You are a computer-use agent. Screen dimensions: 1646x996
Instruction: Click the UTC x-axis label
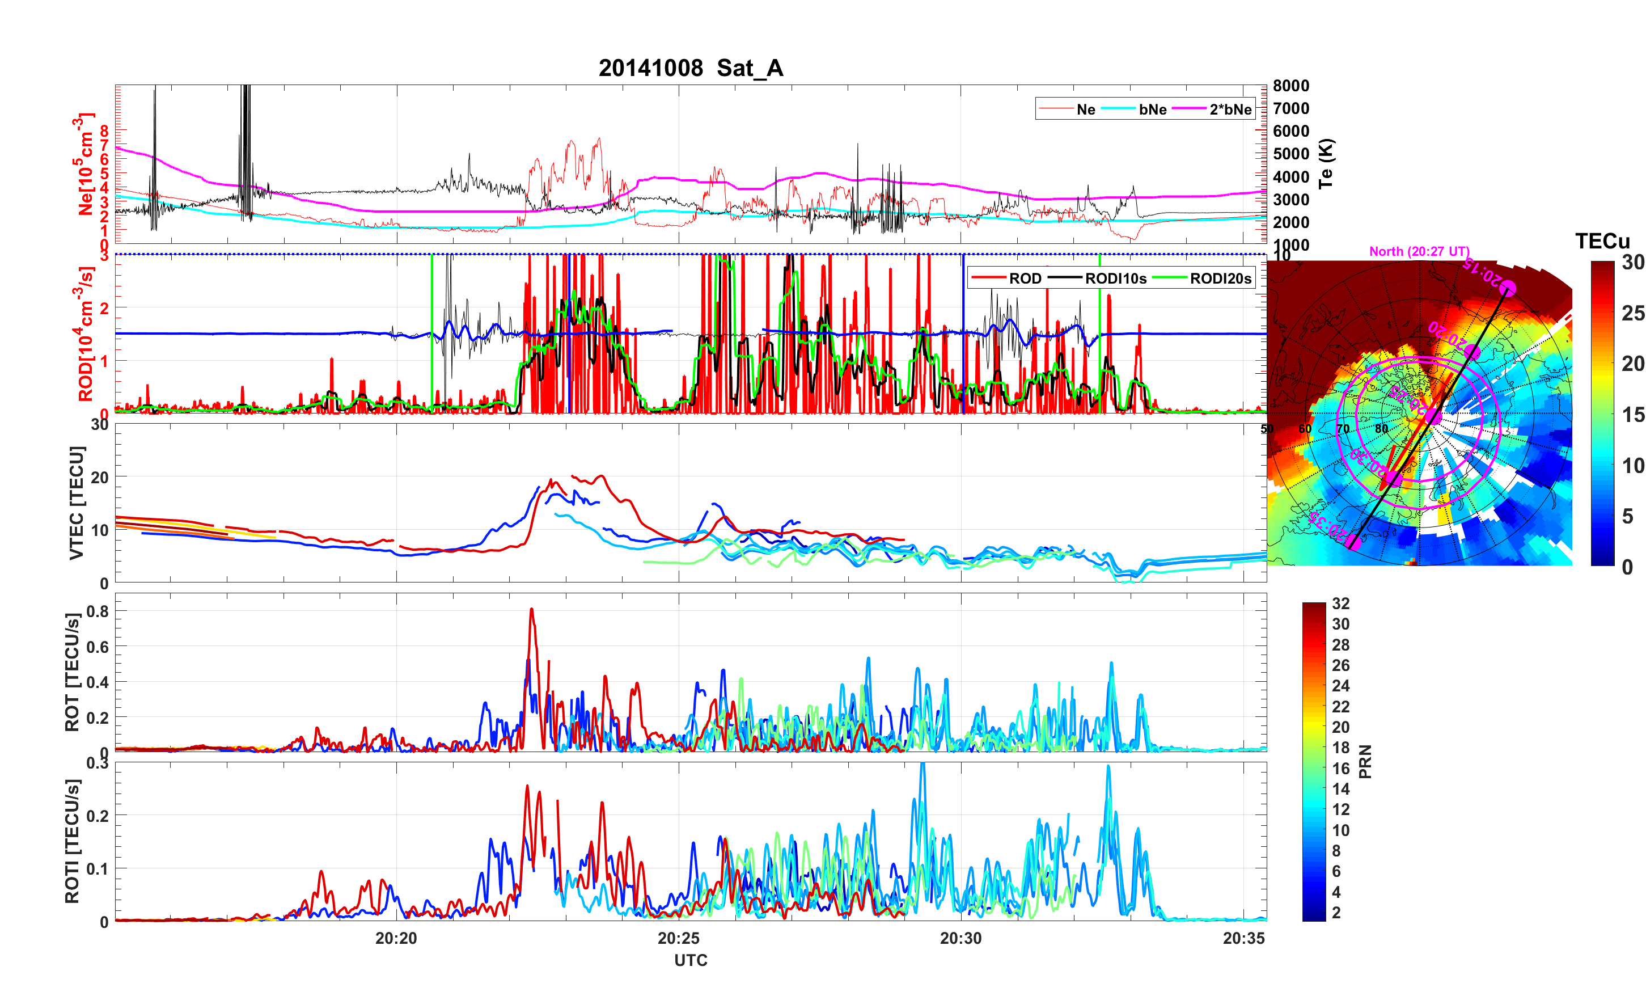click(x=690, y=961)
